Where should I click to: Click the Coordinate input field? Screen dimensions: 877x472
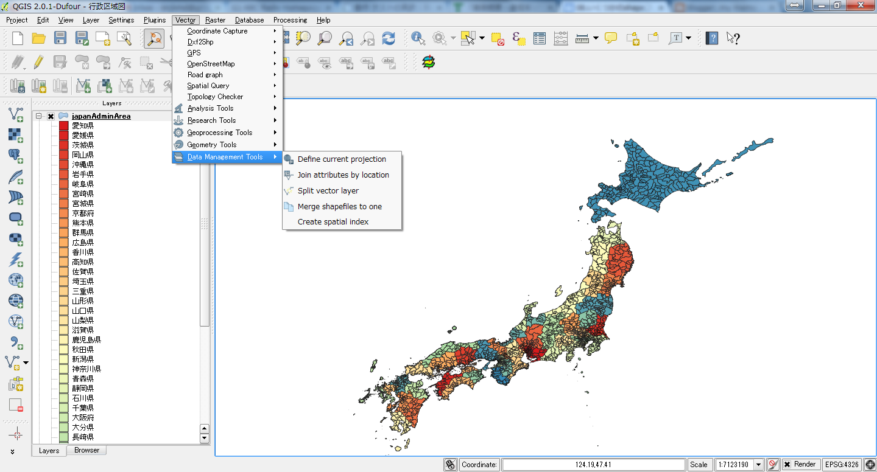point(593,465)
